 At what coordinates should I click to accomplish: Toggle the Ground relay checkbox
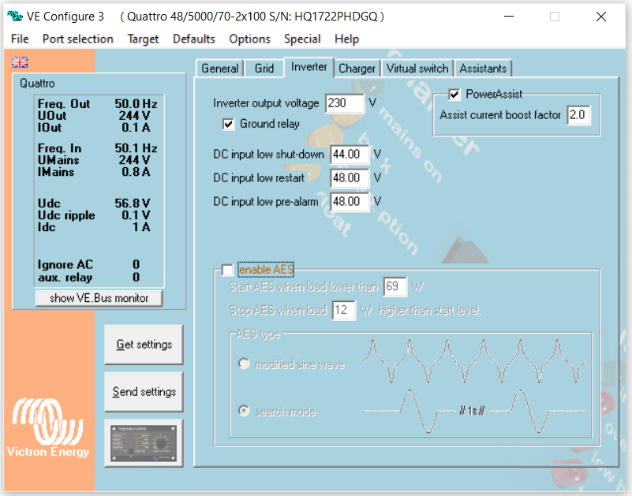click(x=228, y=124)
